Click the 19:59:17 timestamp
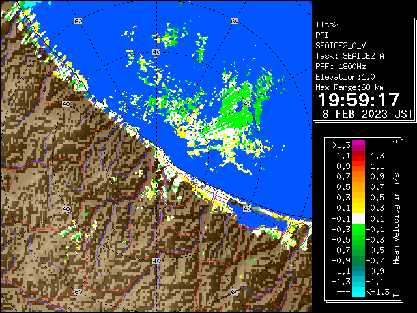The width and height of the screenshot is (417, 313). (358, 100)
